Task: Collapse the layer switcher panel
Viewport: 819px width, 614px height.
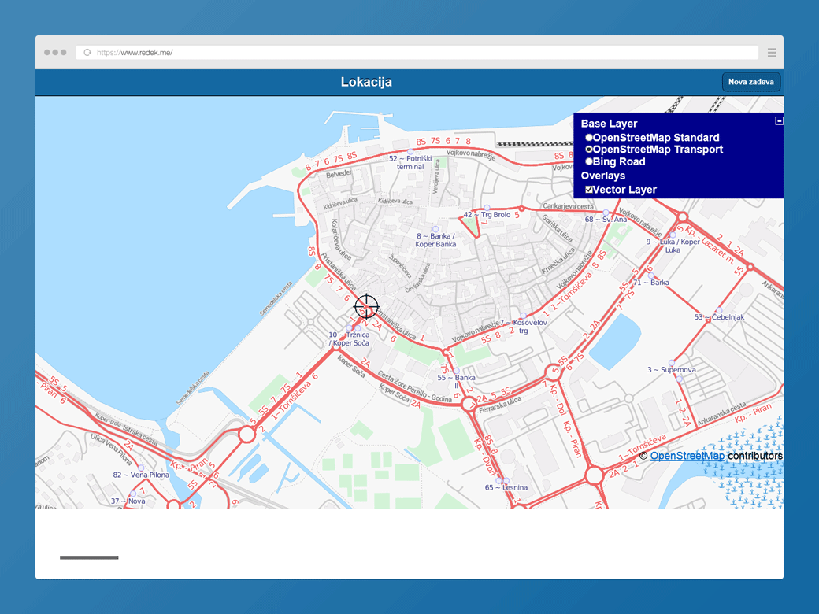Action: 779,120
